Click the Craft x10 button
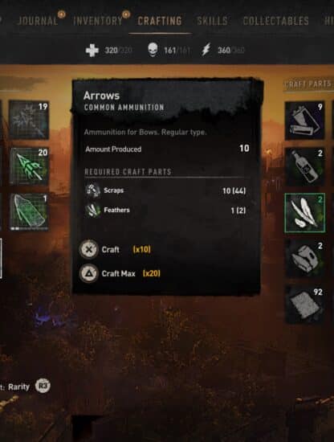The image size is (334, 442). (115, 249)
